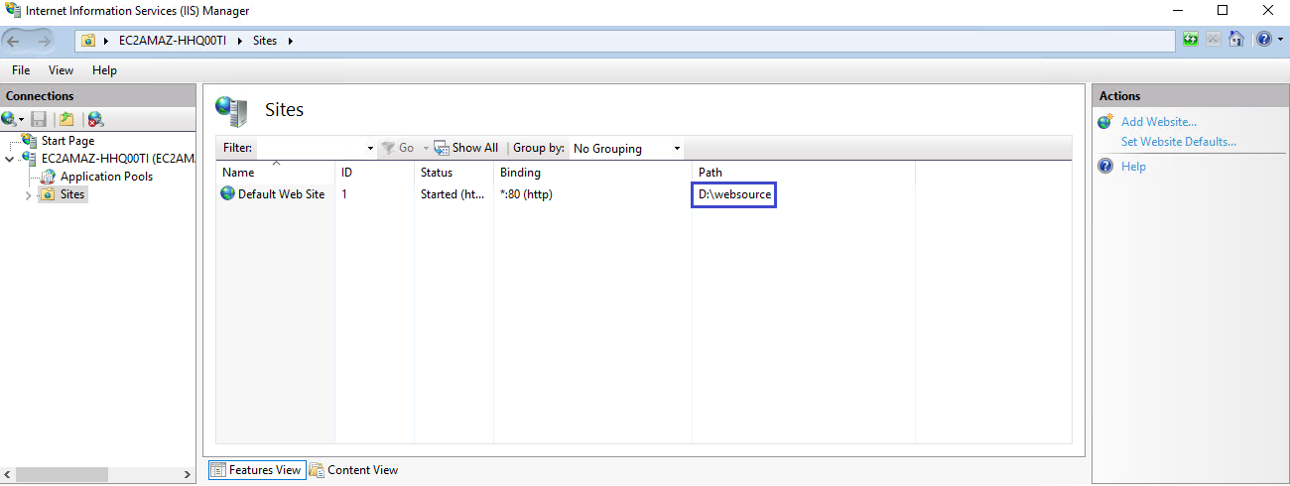Sort by the Binding column header
Image resolution: width=1290 pixels, height=486 pixels.
pos(592,173)
